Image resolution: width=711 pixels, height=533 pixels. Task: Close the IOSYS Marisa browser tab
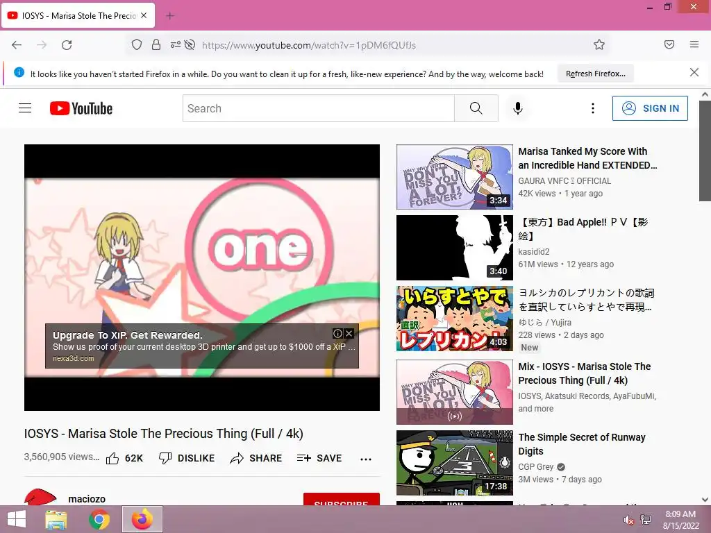144,15
